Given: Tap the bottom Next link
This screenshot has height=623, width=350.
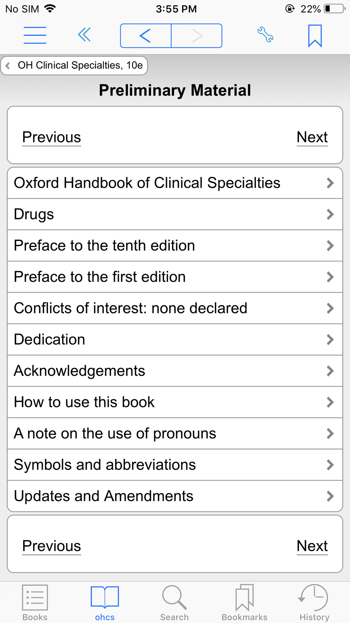Looking at the screenshot, I should point(312,546).
